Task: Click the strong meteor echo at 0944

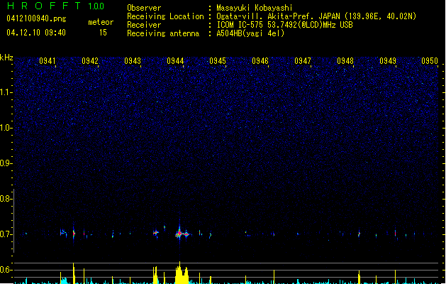Action: (182, 234)
